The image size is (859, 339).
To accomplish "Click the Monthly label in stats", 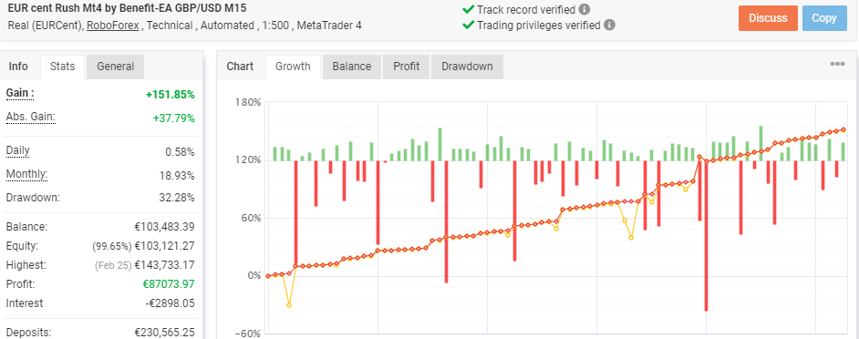I will [x=26, y=175].
